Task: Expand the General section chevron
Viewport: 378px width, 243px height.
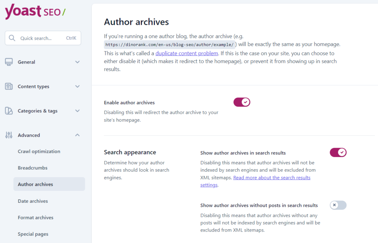Action: click(x=78, y=62)
